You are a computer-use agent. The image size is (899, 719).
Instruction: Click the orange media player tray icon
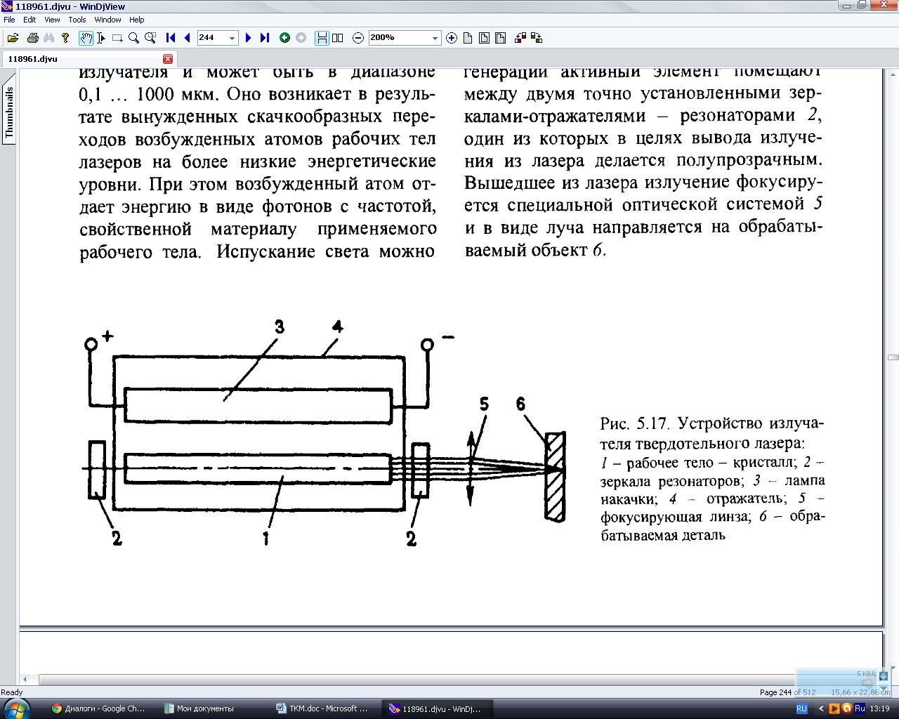click(834, 708)
